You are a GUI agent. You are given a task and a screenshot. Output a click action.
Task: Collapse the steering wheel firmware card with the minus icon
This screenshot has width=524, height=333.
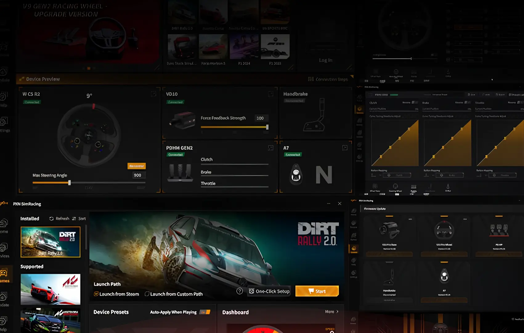tap(465, 219)
